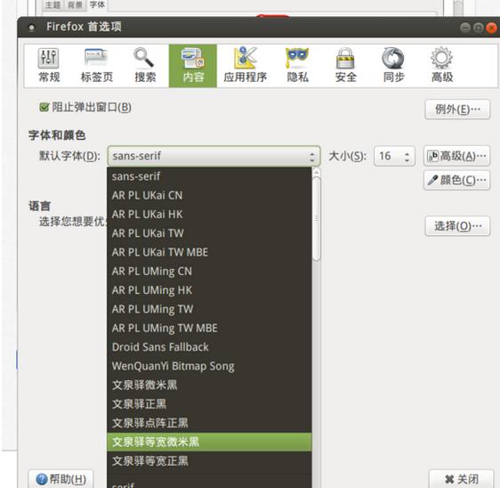The height and width of the screenshot is (488, 500).
Task: Choose AR PL UMing TW font
Action: (x=209, y=309)
